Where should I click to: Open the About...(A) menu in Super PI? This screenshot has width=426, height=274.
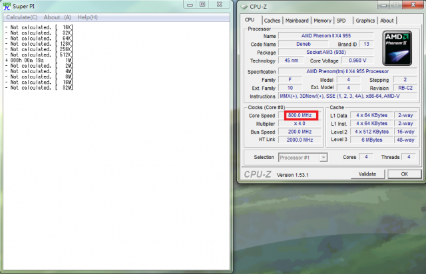coord(57,17)
